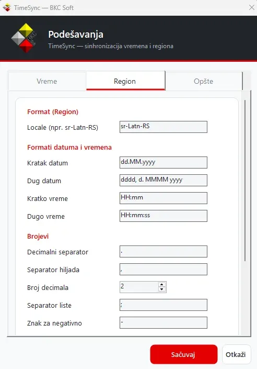Click the 'Broj decimala' label
The image size is (257, 369).
pyautogui.click(x=48, y=287)
